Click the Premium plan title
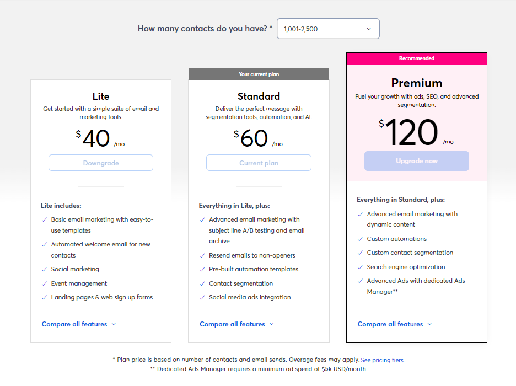The width and height of the screenshot is (516, 386). [416, 83]
